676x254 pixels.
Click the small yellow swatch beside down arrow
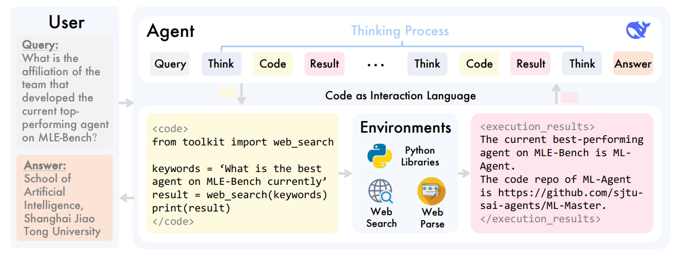228,92
